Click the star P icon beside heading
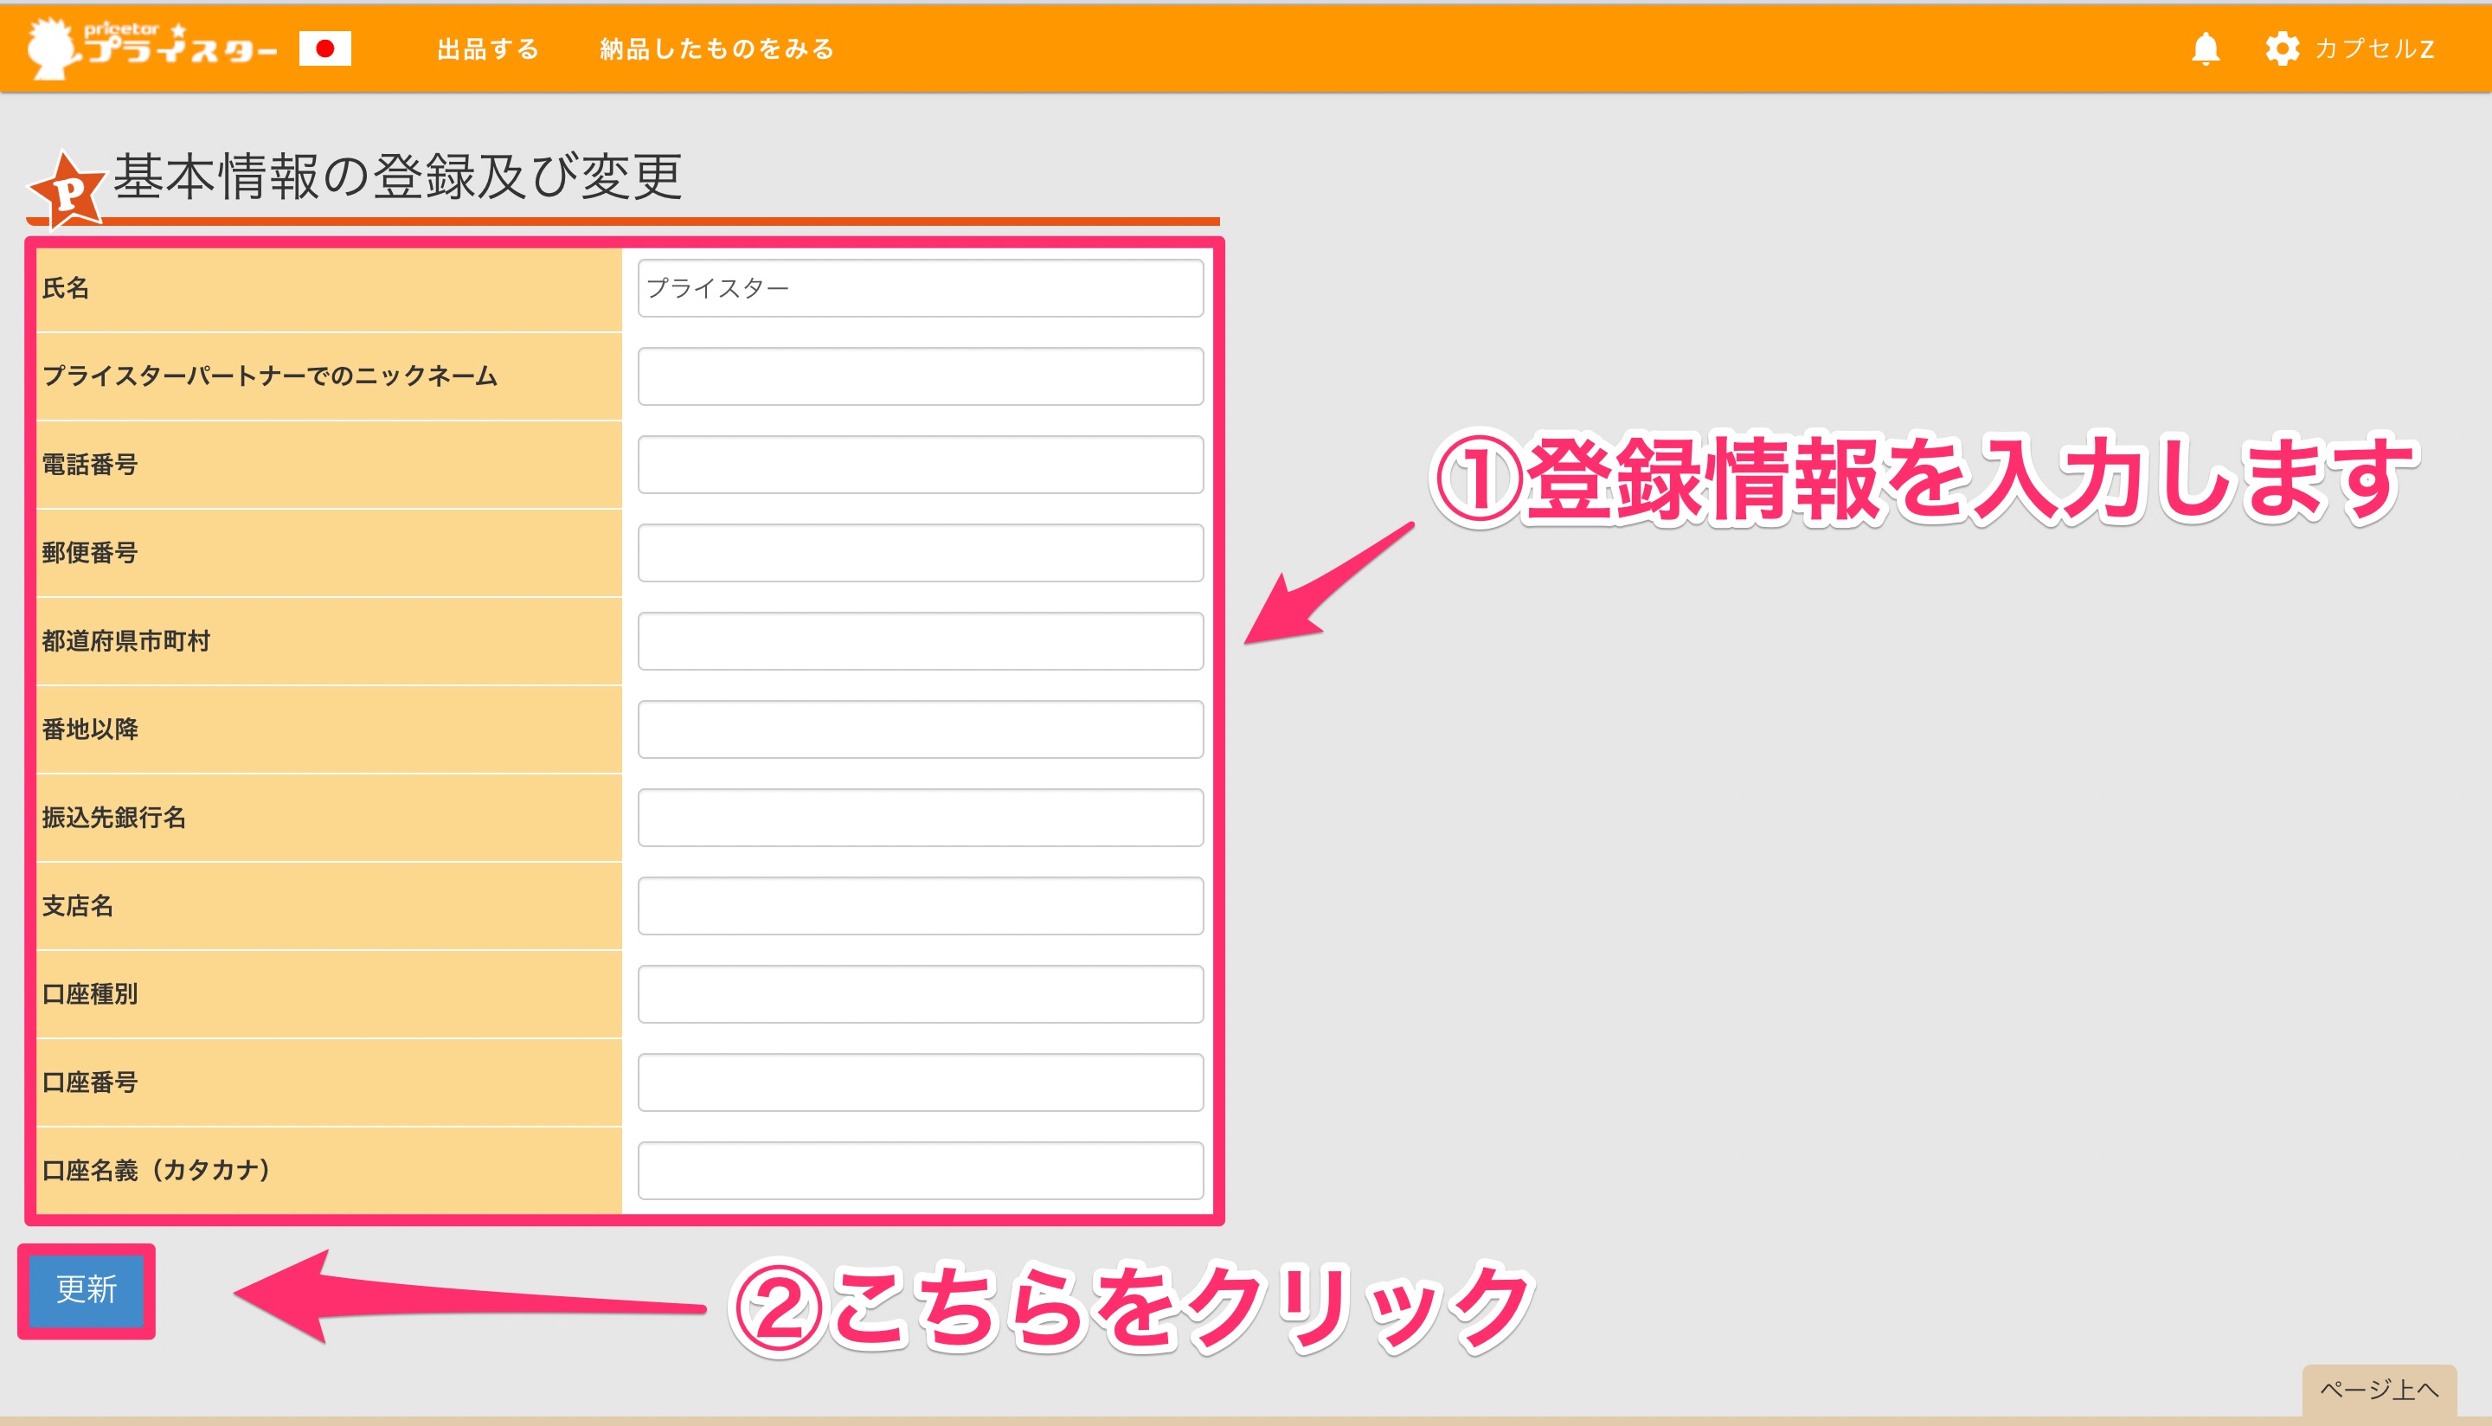Viewport: 2492px width, 1426px height. [x=67, y=190]
